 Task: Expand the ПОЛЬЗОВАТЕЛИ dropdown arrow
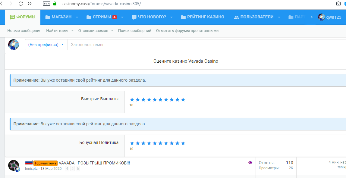coord(279,17)
